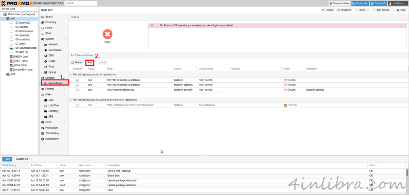The width and height of the screenshot is (409, 195).
Task: Open root@pam user menu
Action: pos(398,3)
